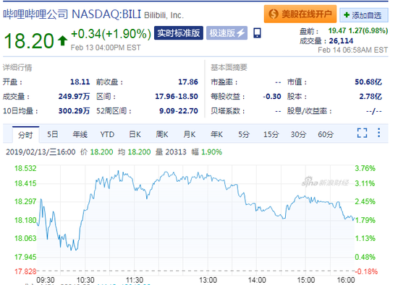Screen dimensions: 398x285
Task: Open mobile version phone icon
Action: coord(257,33)
